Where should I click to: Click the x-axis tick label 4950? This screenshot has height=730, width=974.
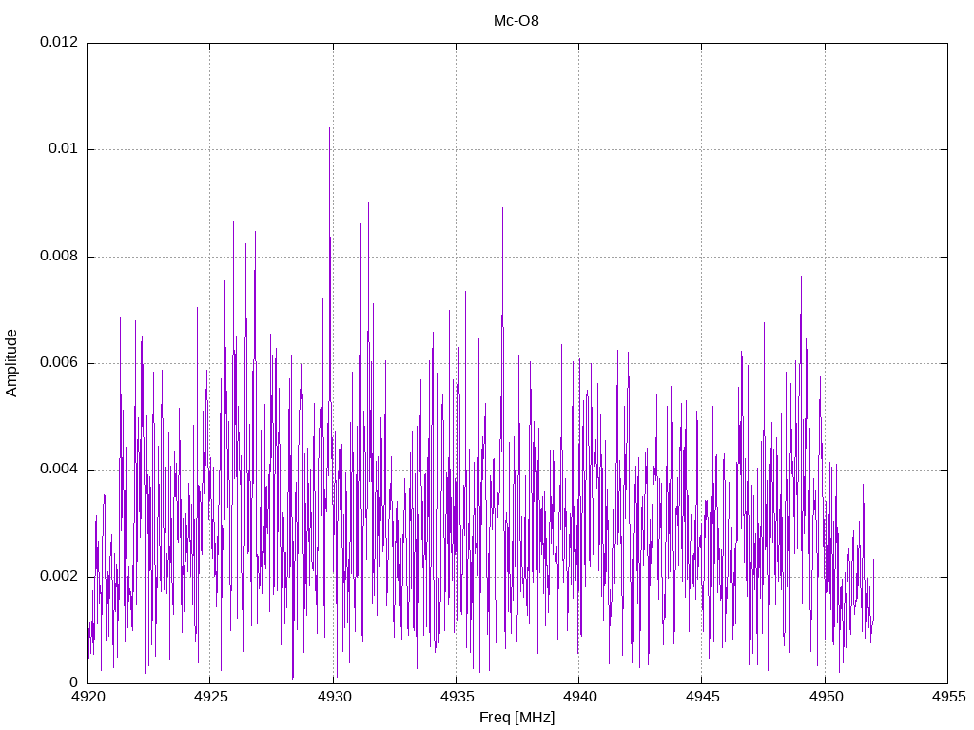click(x=825, y=697)
